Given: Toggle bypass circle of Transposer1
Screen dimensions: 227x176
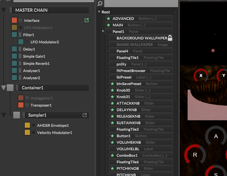Looking at the screenshot, I should coord(27,105).
